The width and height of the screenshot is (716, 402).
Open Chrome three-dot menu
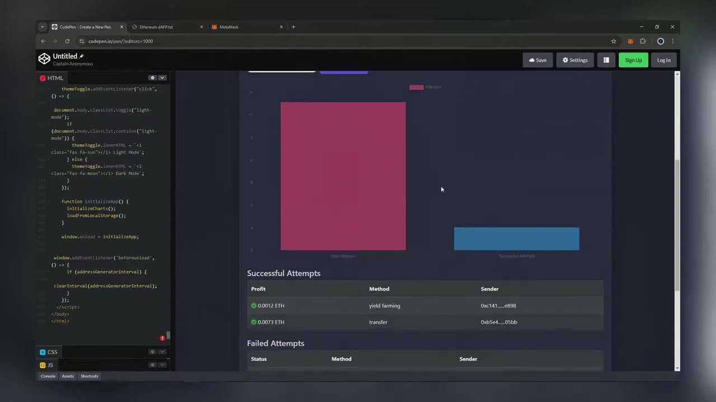(672, 41)
